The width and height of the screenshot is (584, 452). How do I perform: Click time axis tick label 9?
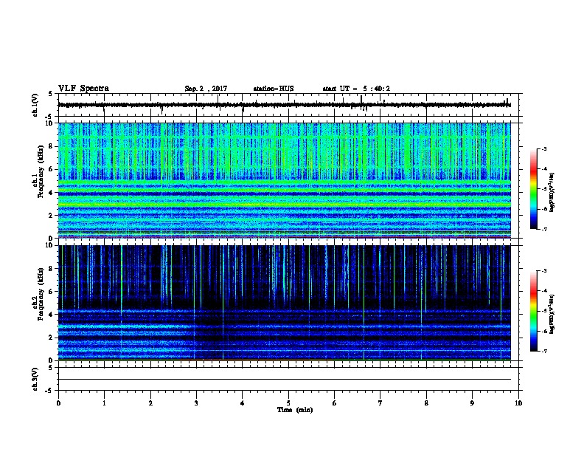pos(472,403)
